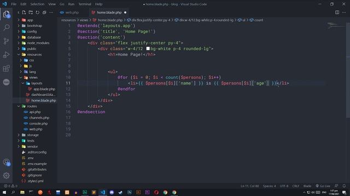
Task: Open Windows taskbar search
Action: 13,192
